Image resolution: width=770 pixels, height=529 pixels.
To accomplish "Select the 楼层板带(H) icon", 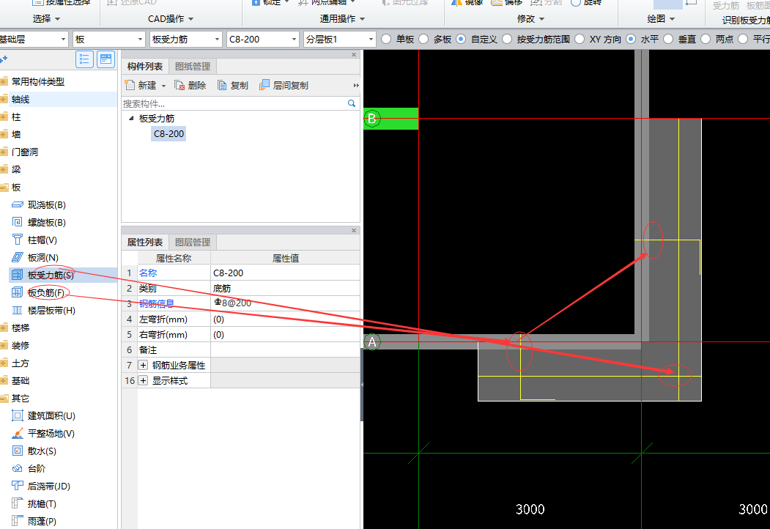I will point(17,311).
